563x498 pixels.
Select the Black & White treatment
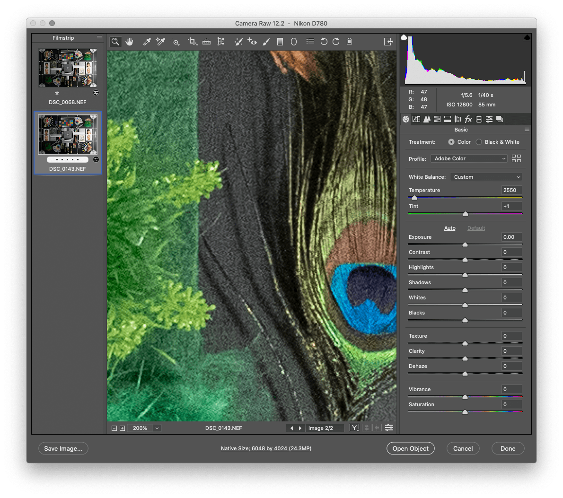(478, 142)
